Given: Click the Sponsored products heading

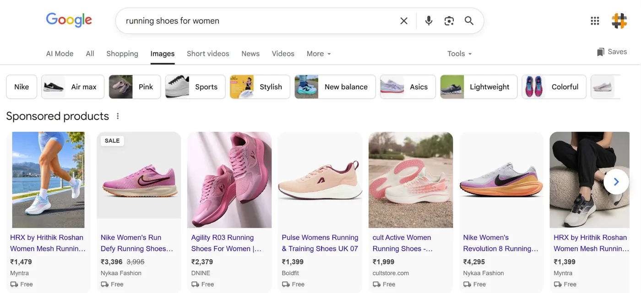Looking at the screenshot, I should pos(58,116).
